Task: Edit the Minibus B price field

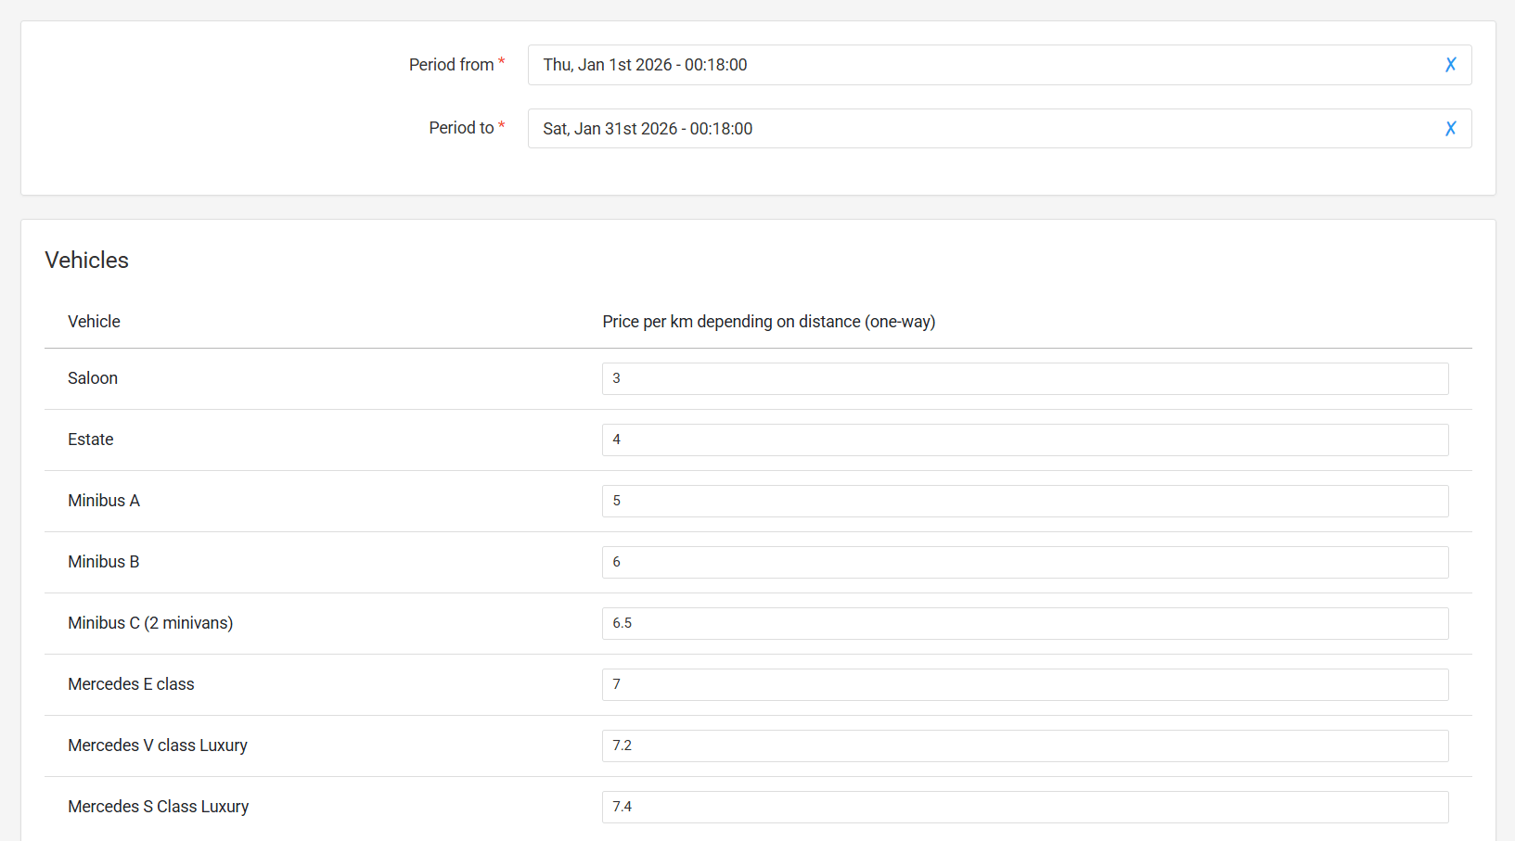Action: pos(1024,562)
